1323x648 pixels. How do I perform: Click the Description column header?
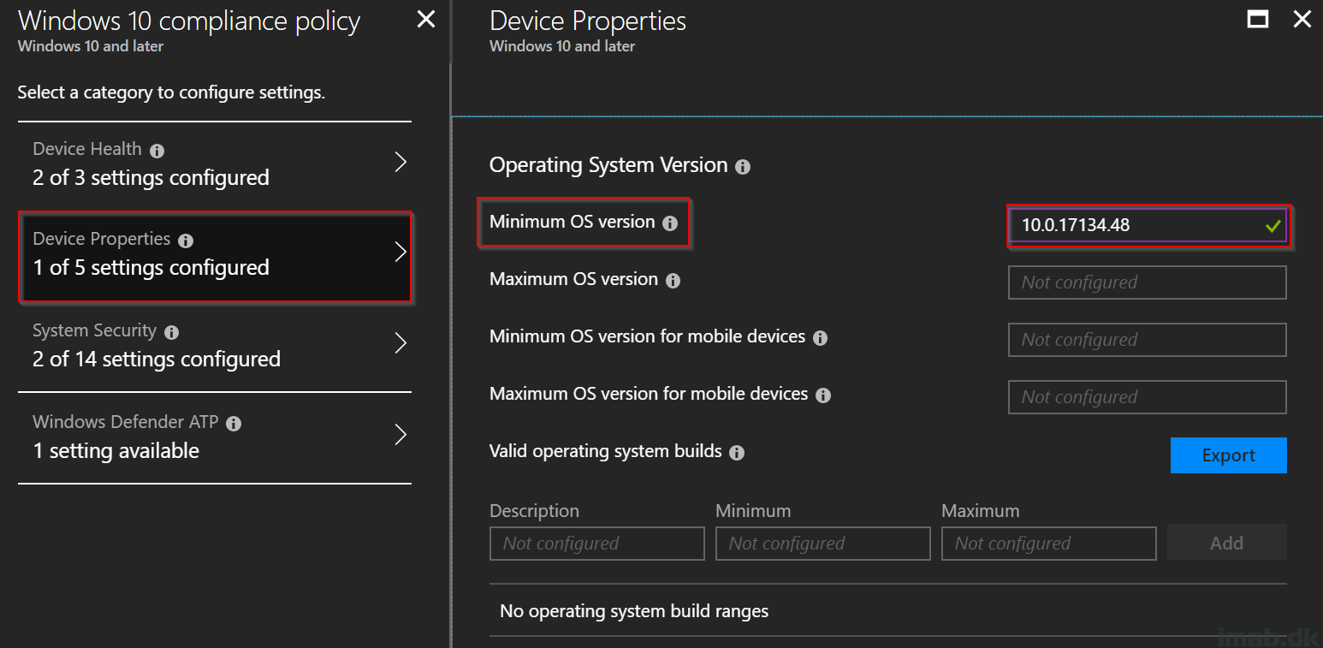534,511
